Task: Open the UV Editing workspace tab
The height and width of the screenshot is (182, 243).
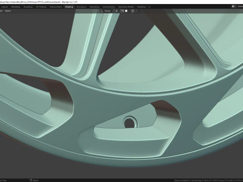Action: (x=41, y=7)
